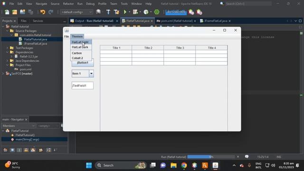Image resolution: width=304 pixels, height=171 pixels.
Task: Click the Redo toolbar icon
Action: click(51, 12)
